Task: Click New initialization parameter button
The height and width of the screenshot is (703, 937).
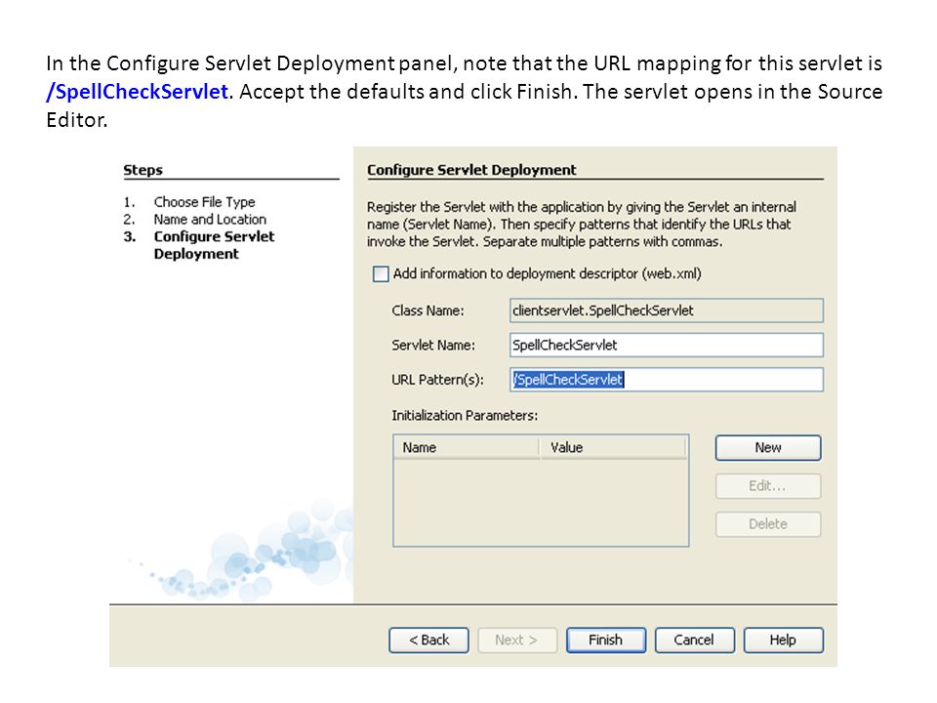Action: click(x=768, y=448)
